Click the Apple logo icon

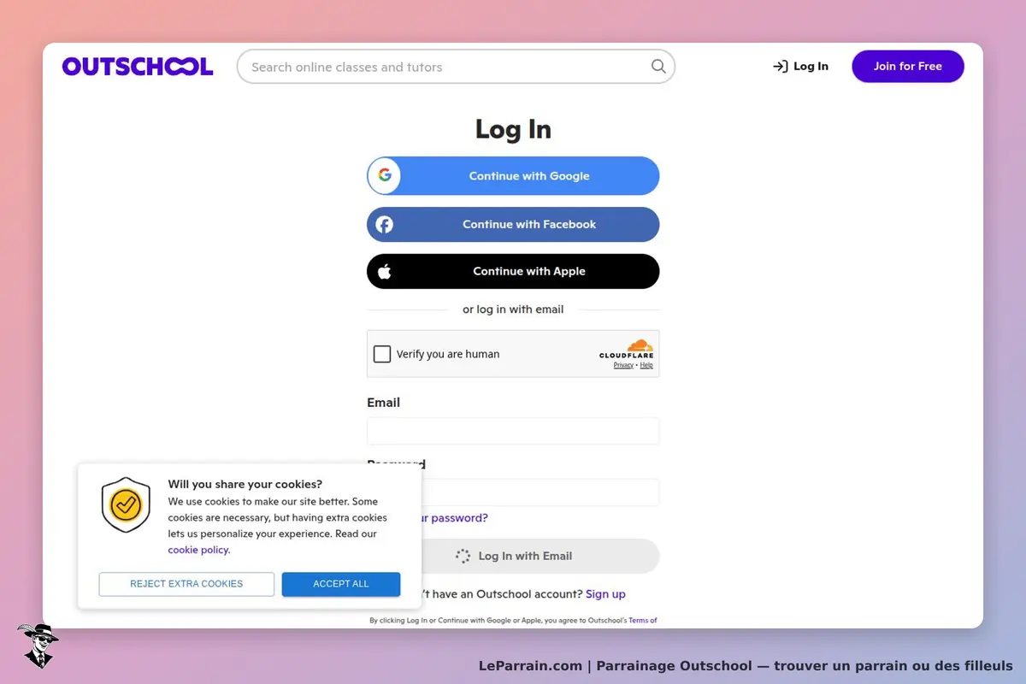coord(385,271)
